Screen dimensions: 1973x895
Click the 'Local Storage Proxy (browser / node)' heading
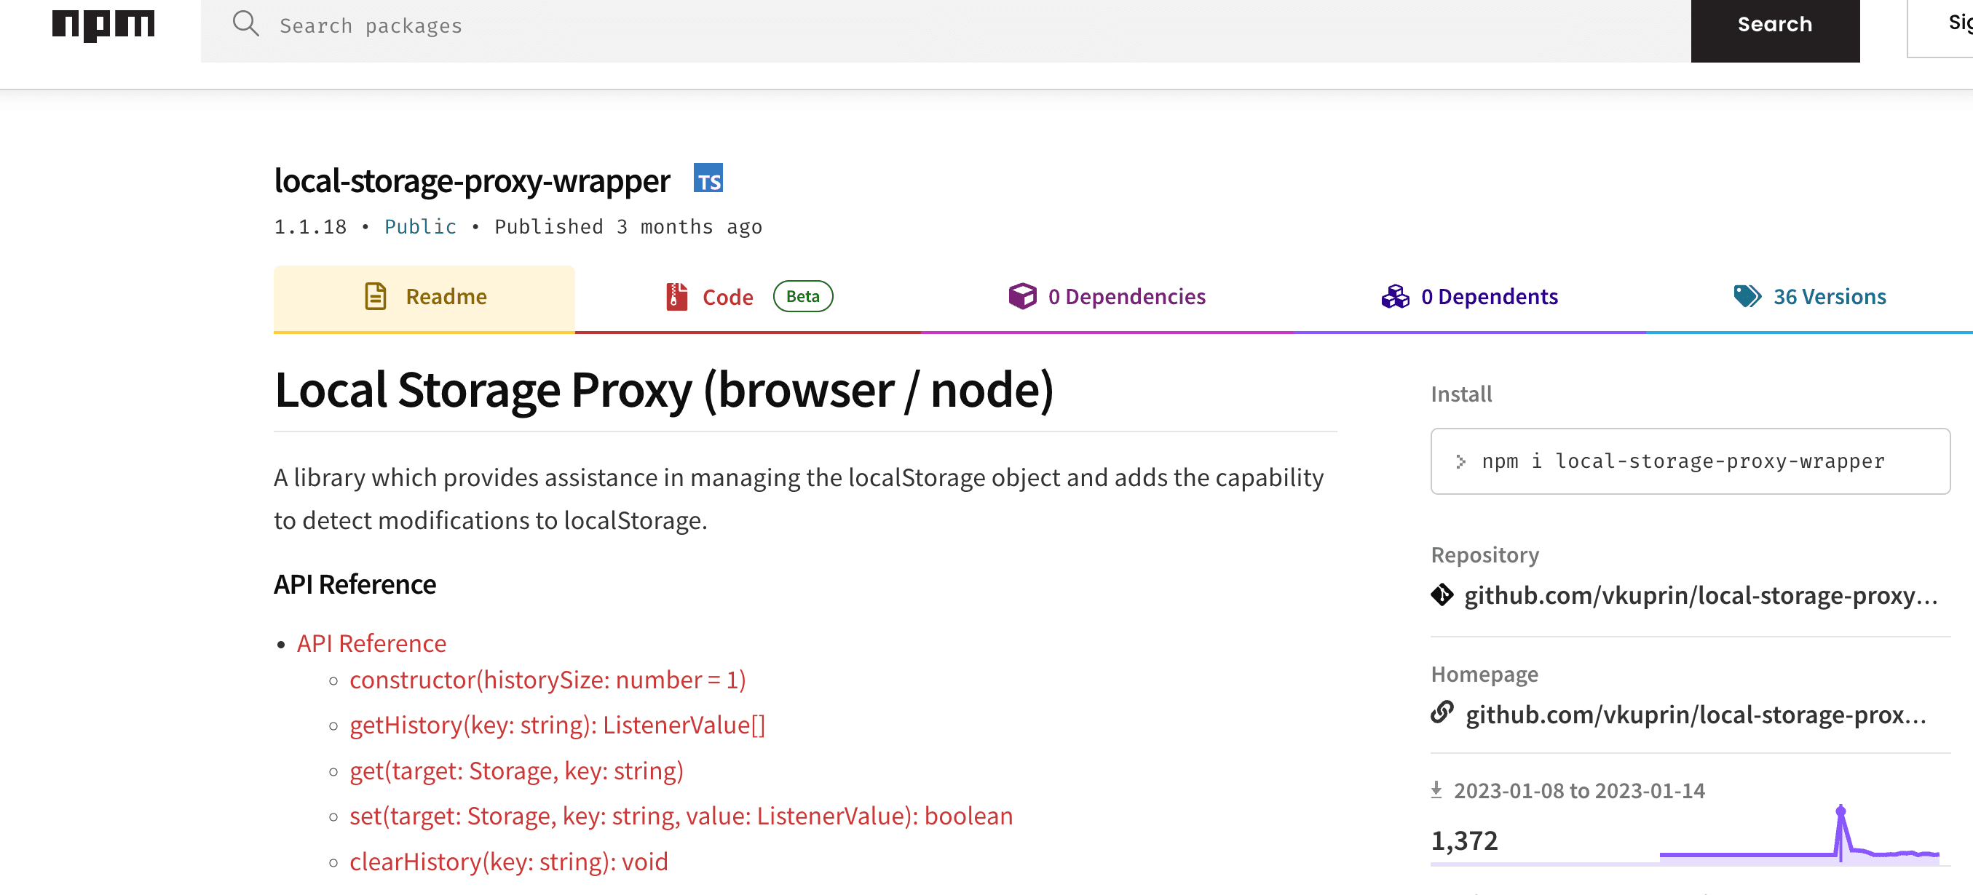point(664,390)
